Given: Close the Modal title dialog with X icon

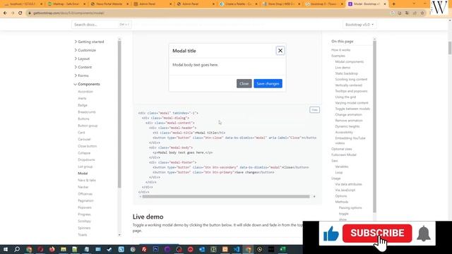Looking at the screenshot, I should [280, 51].
